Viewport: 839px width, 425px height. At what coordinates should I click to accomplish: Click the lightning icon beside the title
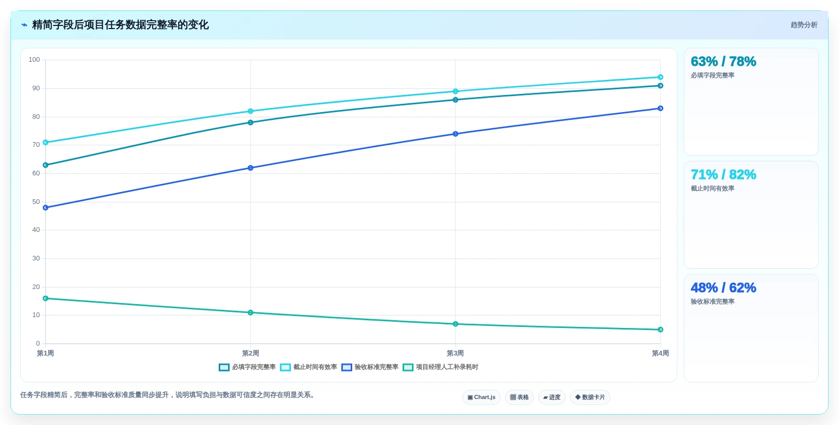24,25
